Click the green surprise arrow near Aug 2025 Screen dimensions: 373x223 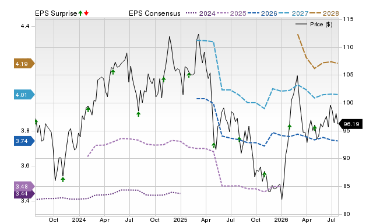click(x=240, y=139)
